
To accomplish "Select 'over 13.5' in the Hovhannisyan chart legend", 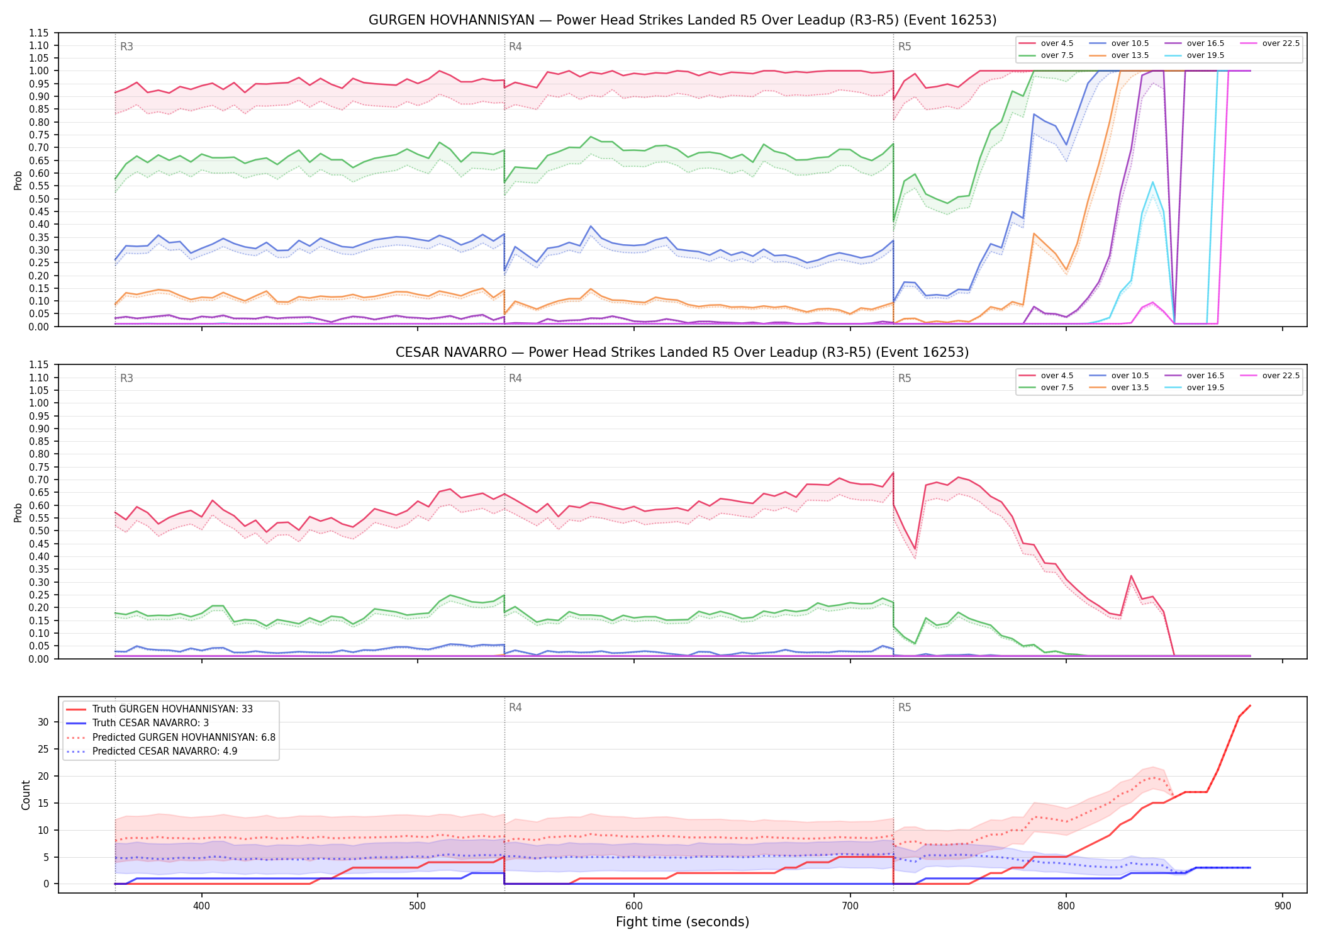I will point(1119,55).
